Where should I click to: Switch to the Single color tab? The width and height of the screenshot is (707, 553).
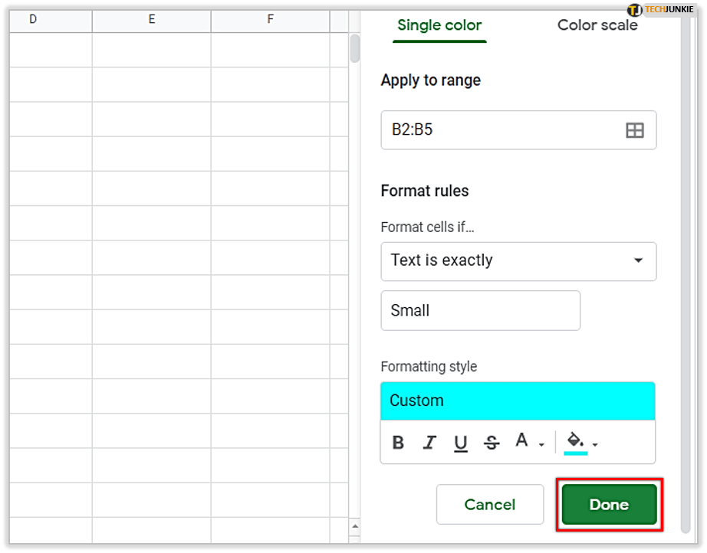(x=439, y=25)
